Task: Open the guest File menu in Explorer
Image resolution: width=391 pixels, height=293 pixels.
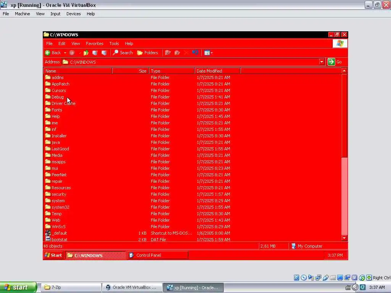Action: [49, 43]
